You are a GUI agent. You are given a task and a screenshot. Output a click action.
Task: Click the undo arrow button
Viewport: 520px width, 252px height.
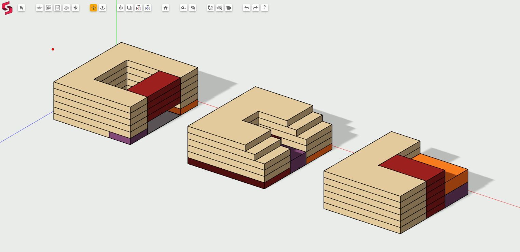point(246,8)
